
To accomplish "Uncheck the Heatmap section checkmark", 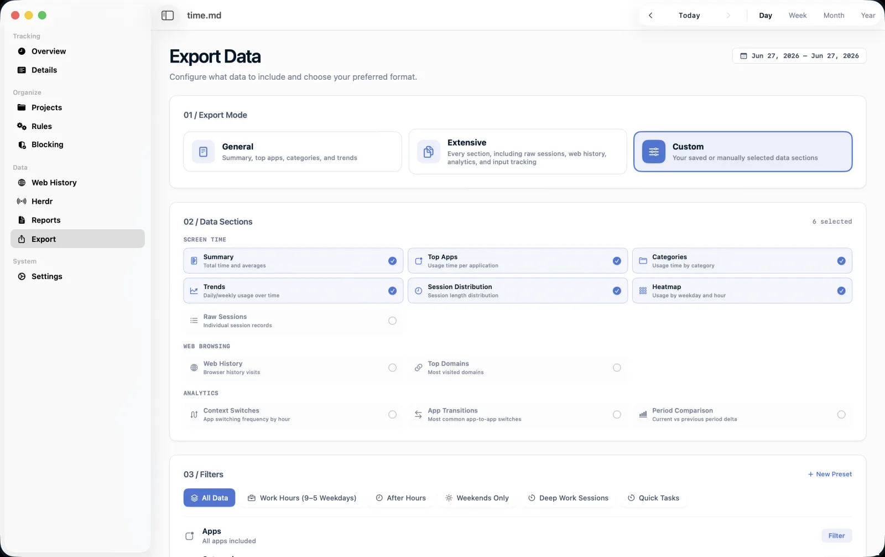I will pyautogui.click(x=841, y=291).
